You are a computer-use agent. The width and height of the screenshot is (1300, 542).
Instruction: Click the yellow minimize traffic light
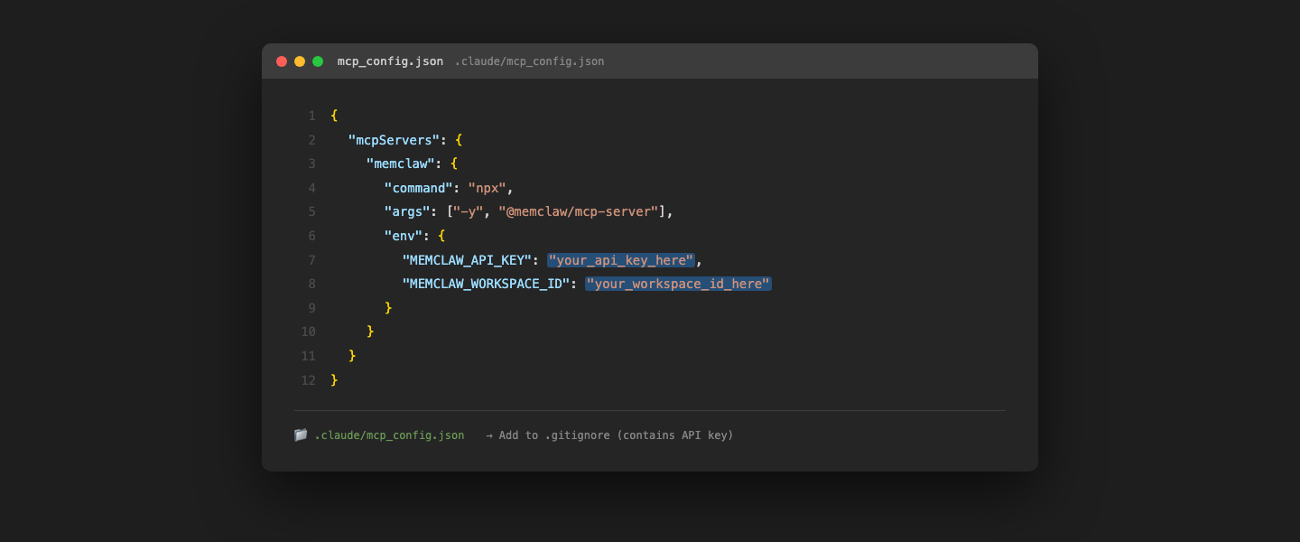click(x=299, y=61)
